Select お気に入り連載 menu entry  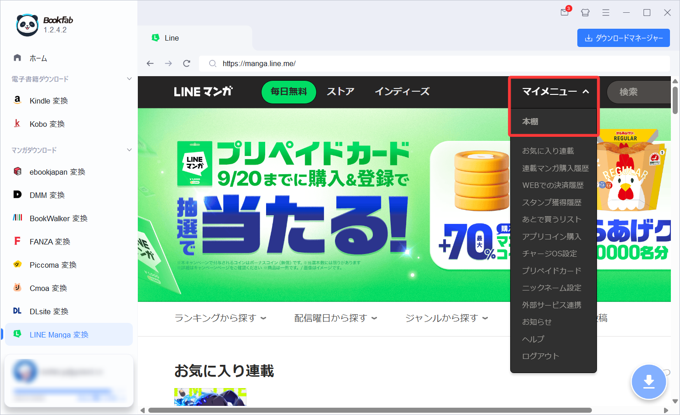pos(548,151)
